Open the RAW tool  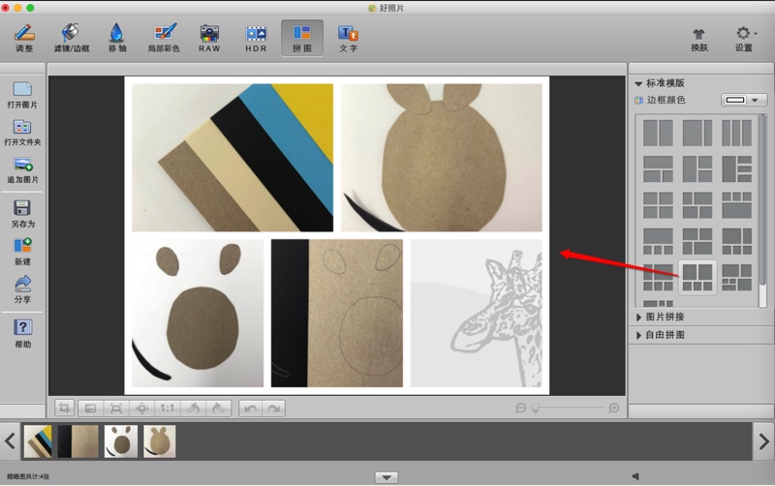coord(209,38)
